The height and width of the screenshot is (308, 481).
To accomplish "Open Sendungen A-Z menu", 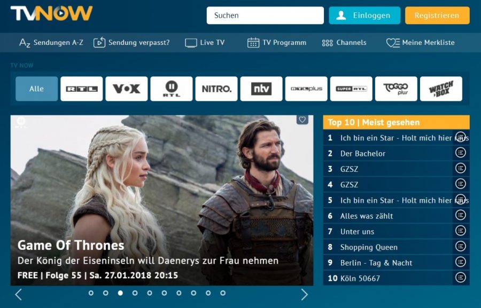I will coord(51,43).
